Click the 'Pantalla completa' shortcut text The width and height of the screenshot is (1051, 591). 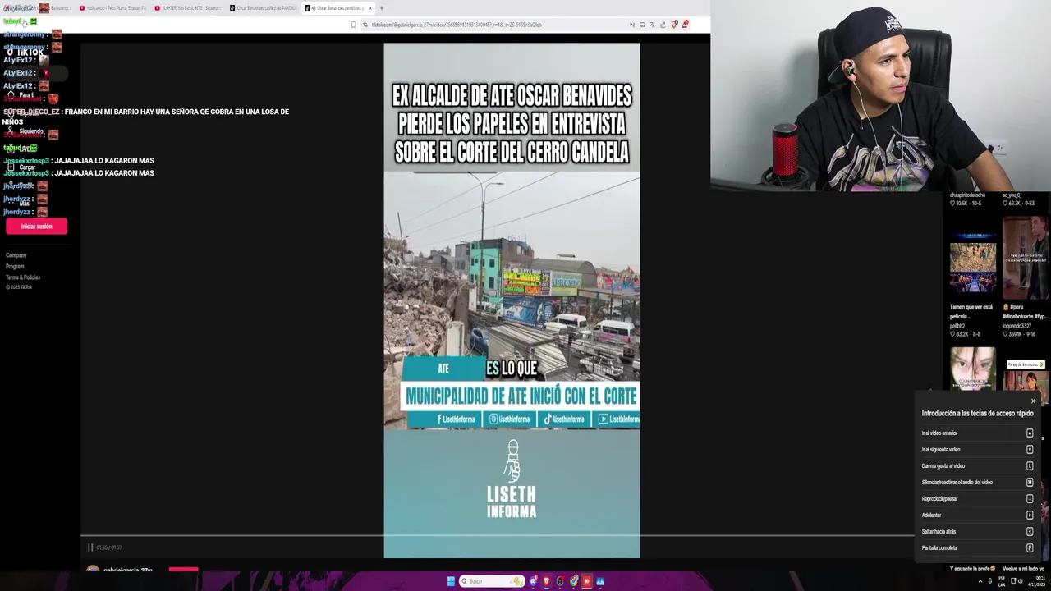click(x=939, y=548)
